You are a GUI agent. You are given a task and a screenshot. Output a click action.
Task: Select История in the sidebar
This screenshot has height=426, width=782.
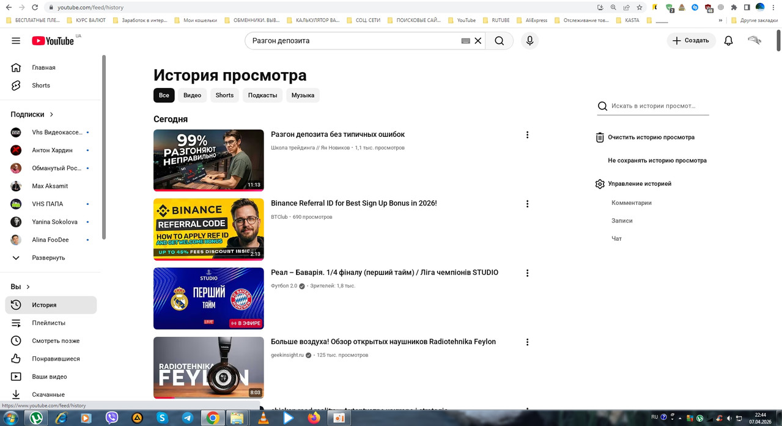coord(51,305)
